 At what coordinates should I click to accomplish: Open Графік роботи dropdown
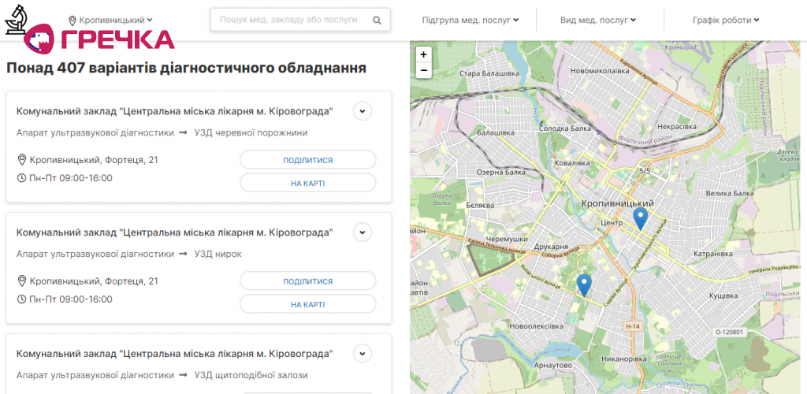pyautogui.click(x=726, y=20)
